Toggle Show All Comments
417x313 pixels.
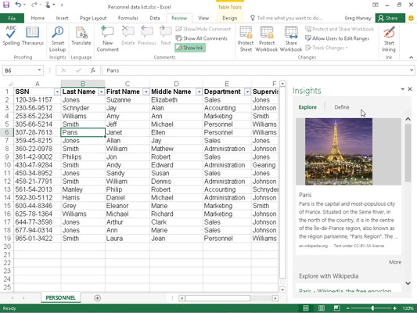pos(202,38)
